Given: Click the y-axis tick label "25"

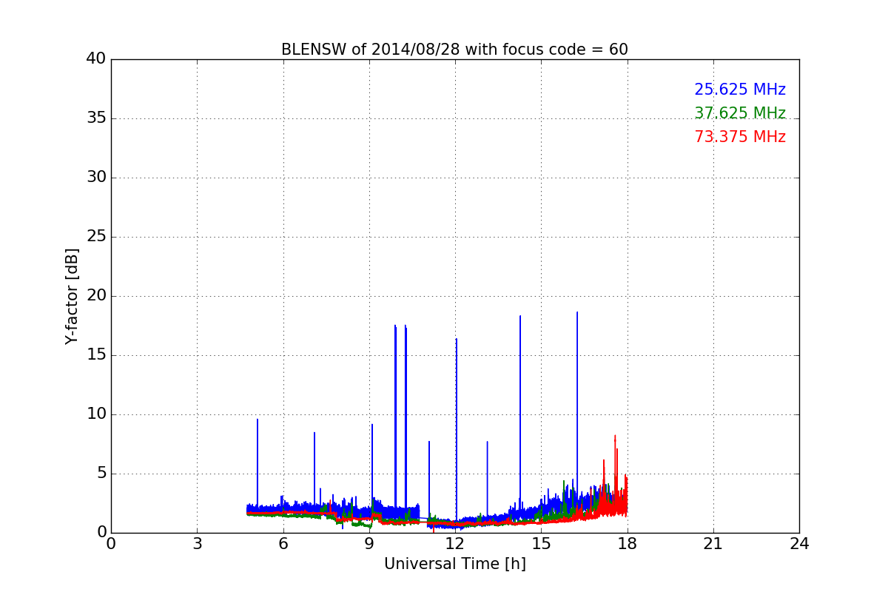Looking at the screenshot, I should [96, 237].
